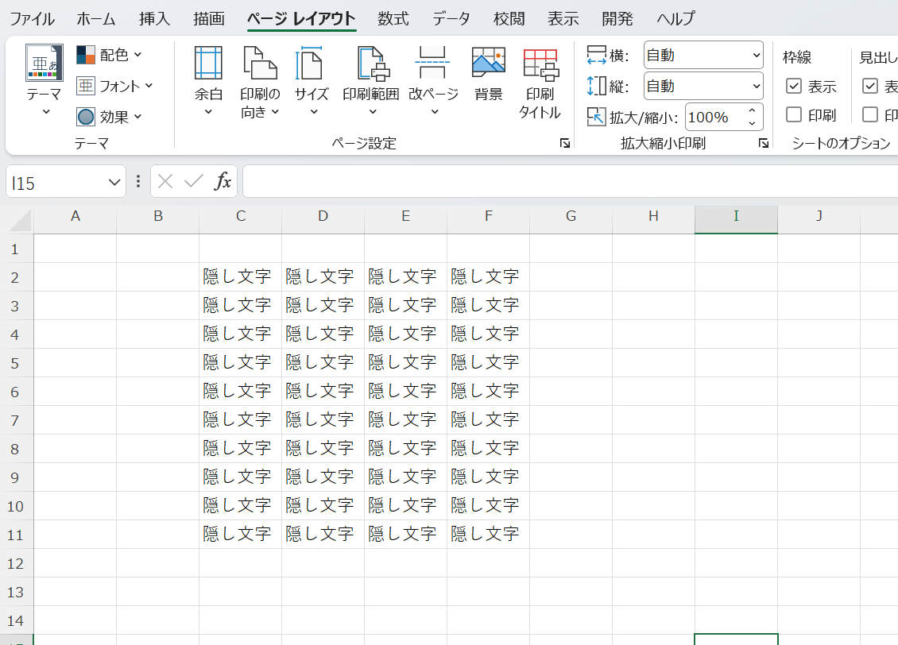The image size is (898, 645).
Task: Click the フォント (Fonts) theme button
Action: coord(115,86)
